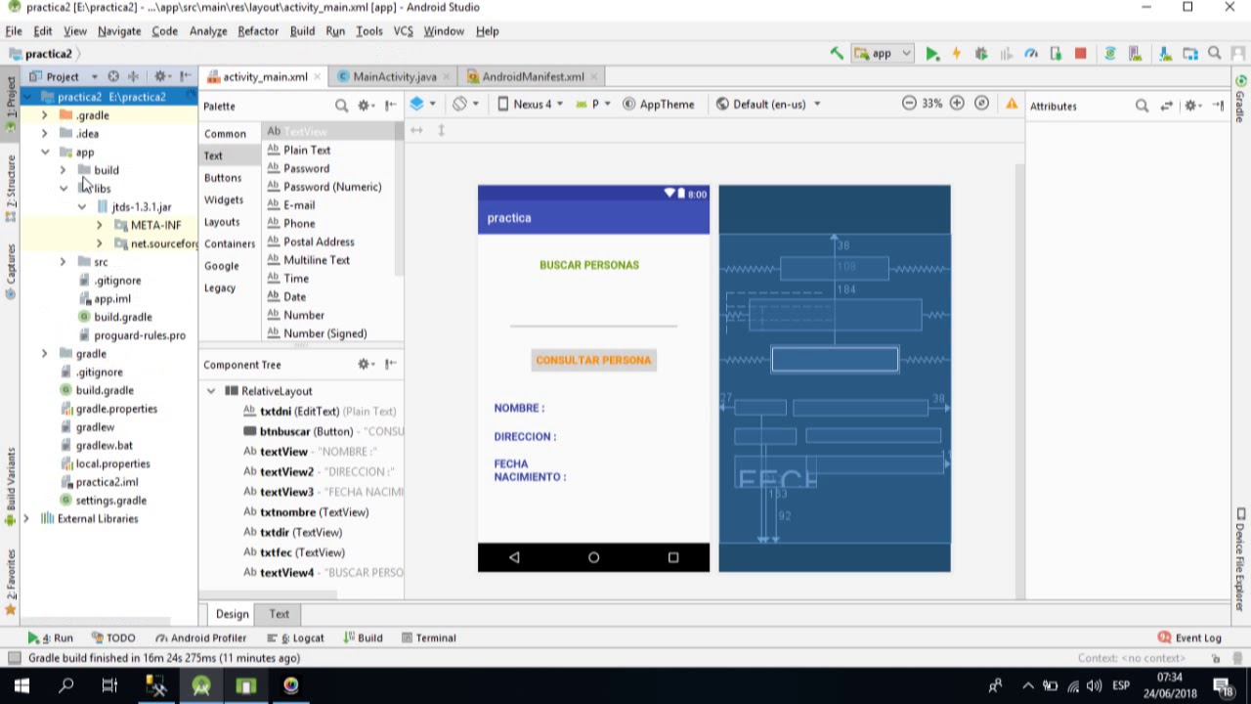Open the AVD Manager icon
1251x704 pixels.
point(1137,54)
